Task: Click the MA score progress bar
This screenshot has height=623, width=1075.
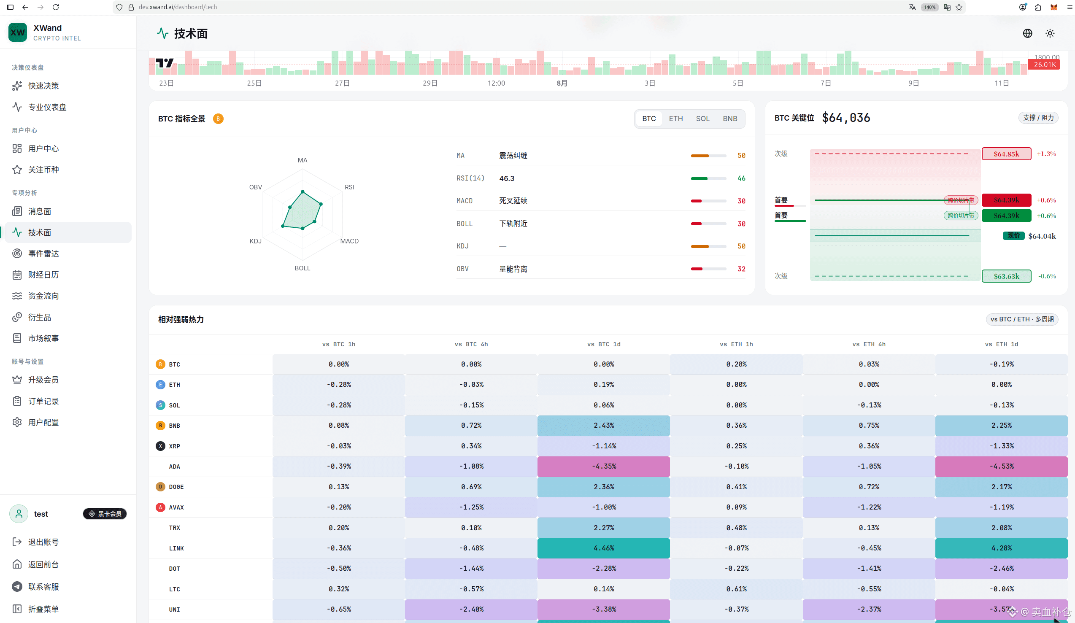Action: 708,156
